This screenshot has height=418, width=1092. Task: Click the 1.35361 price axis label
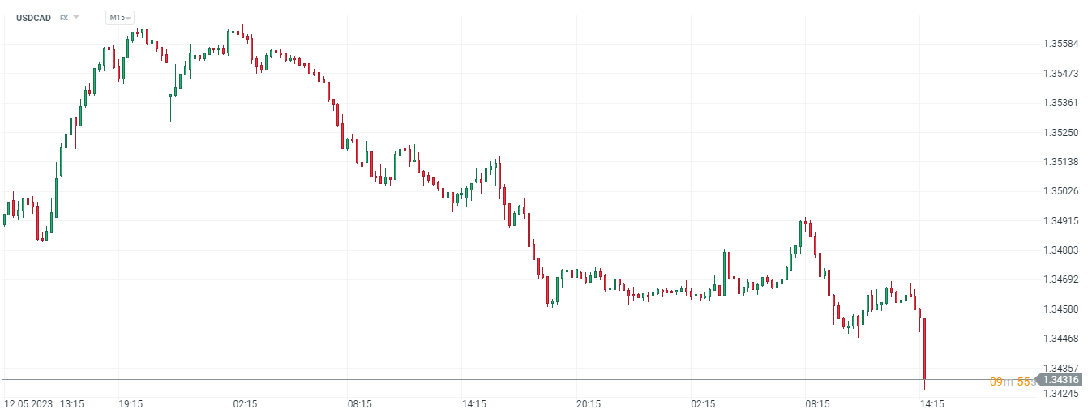(1060, 103)
